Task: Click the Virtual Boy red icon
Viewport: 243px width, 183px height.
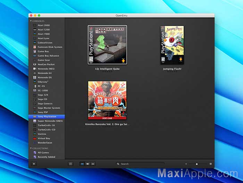Action: (x=35, y=138)
